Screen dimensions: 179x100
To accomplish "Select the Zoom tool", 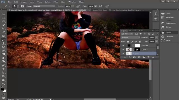I will pyautogui.click(x=3, y=84).
